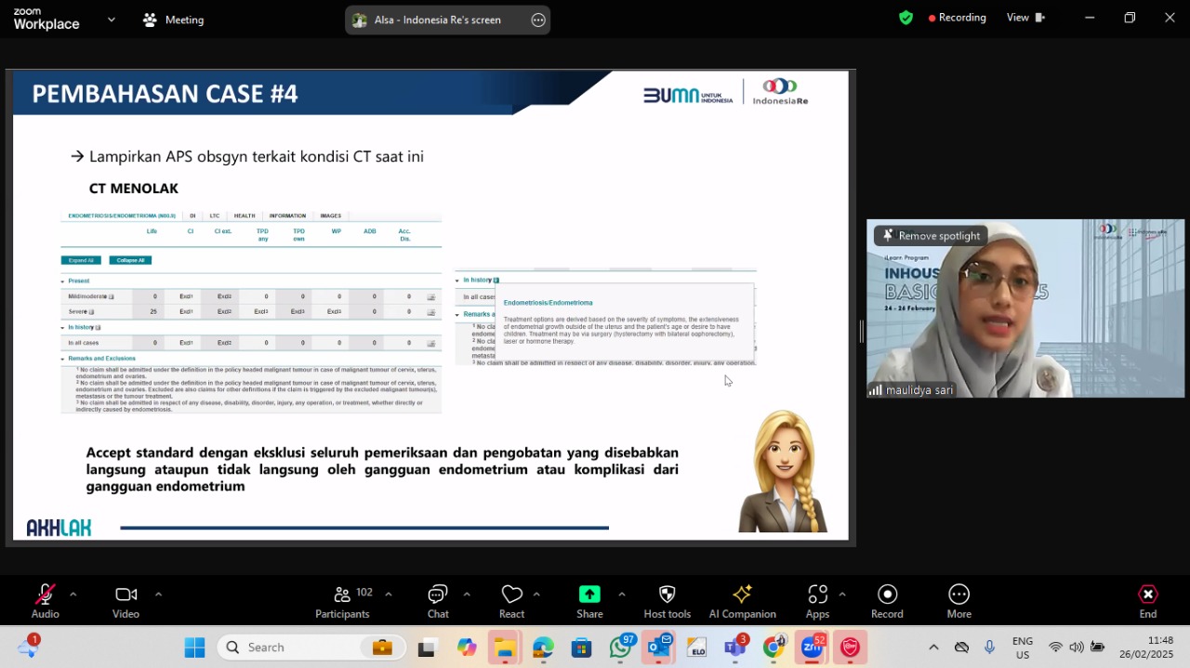Click Remove spotlight button
This screenshot has height=668, width=1190.
931,236
